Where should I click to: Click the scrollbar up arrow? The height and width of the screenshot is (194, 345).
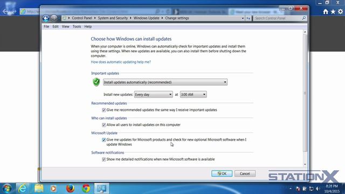[x=305, y=32]
